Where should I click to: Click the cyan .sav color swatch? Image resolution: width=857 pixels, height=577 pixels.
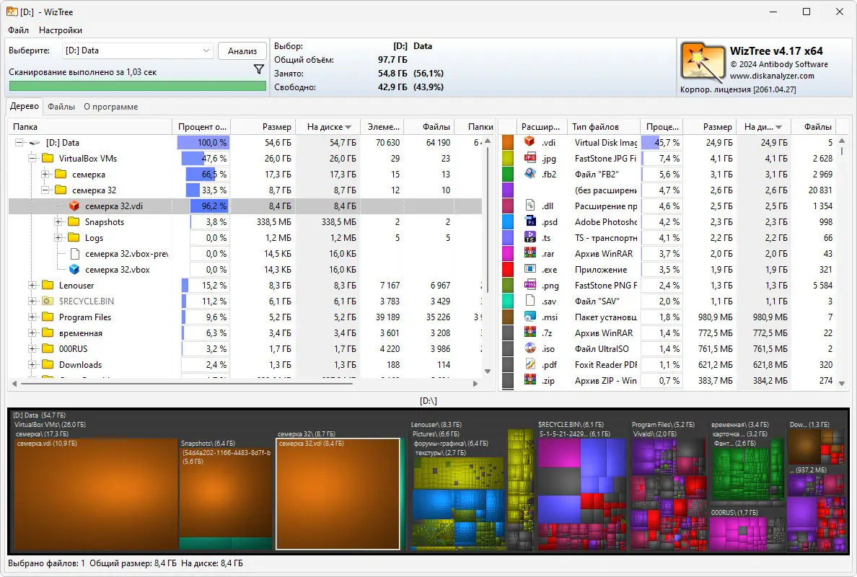(x=508, y=301)
